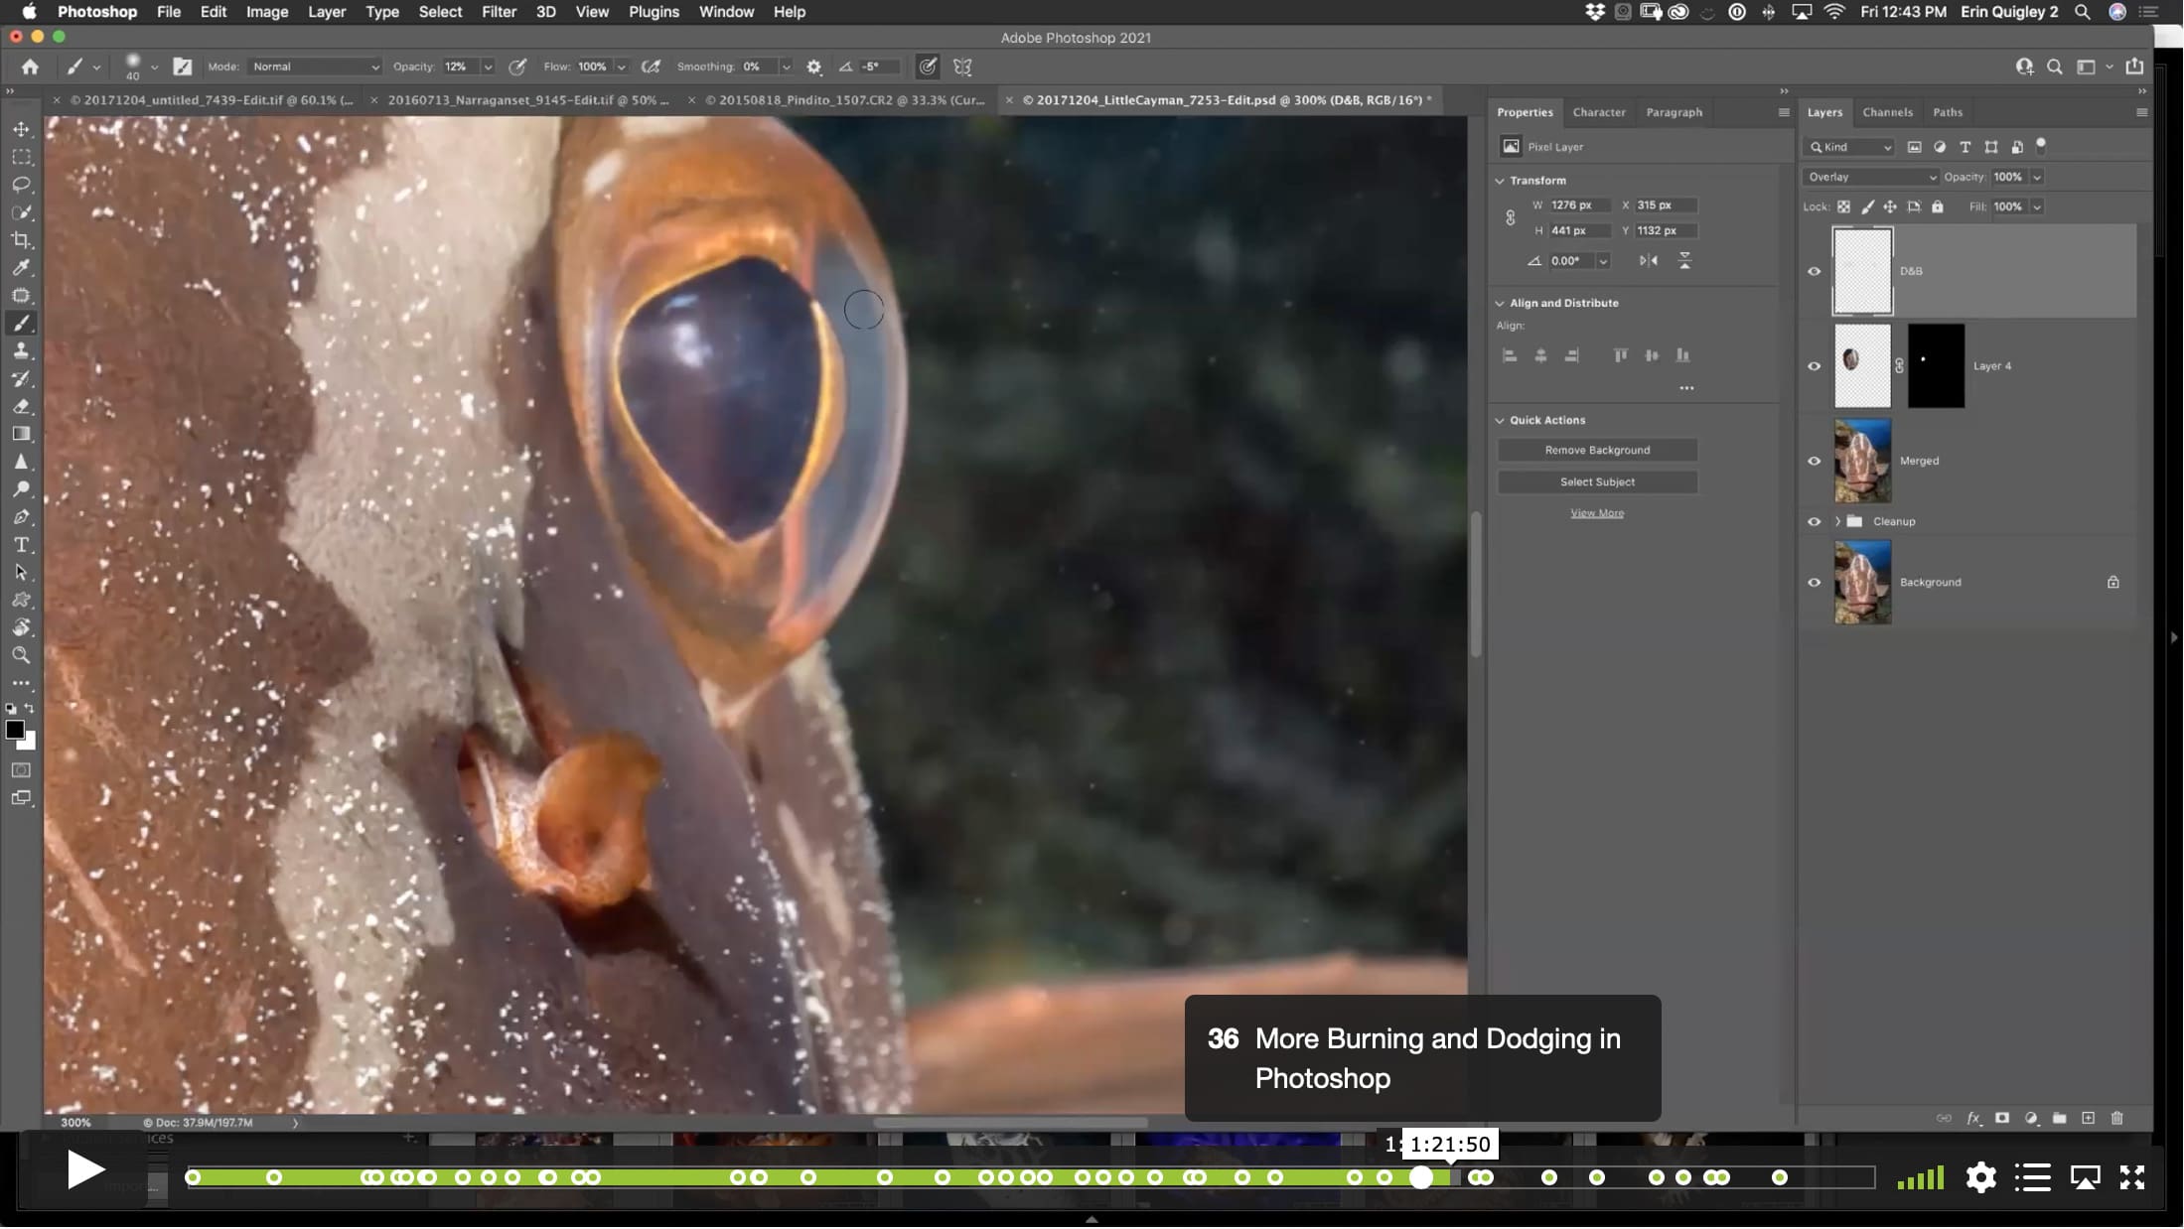Open the Smoothing dropdown arrow
Viewport: 2184px width, 1229px height.
tap(786, 67)
